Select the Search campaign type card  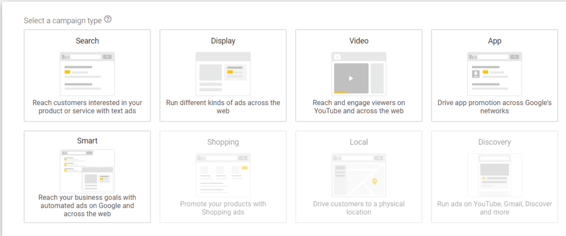tap(87, 75)
